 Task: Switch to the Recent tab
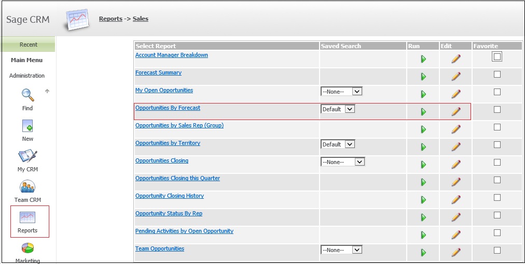click(29, 45)
